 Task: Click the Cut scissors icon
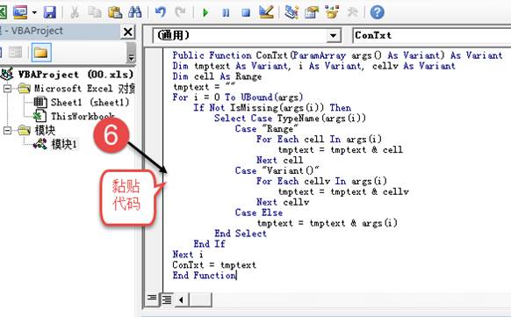[x=75, y=12]
